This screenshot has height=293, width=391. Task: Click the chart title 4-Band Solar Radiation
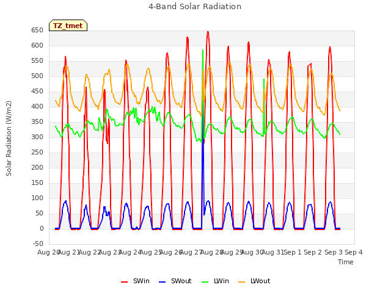click(195, 7)
